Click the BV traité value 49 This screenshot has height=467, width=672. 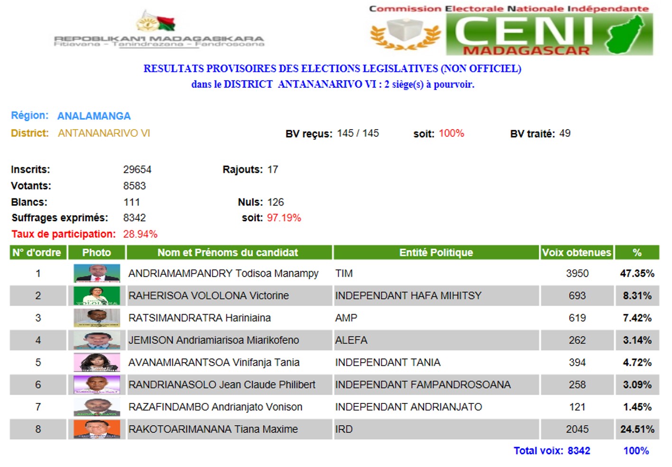point(565,133)
